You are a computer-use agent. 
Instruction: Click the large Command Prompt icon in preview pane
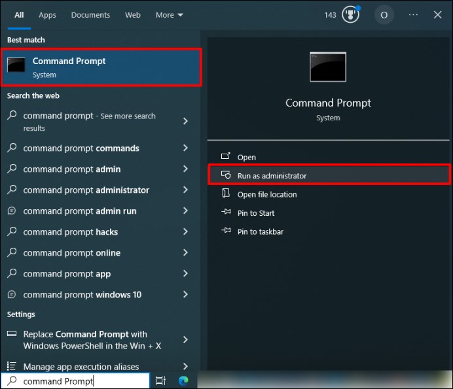click(x=328, y=67)
